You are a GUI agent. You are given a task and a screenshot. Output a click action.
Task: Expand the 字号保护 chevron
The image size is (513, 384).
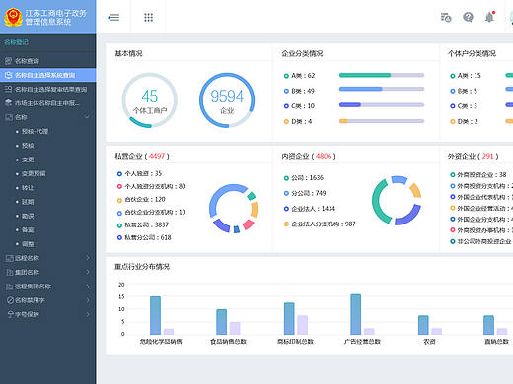click(x=88, y=314)
